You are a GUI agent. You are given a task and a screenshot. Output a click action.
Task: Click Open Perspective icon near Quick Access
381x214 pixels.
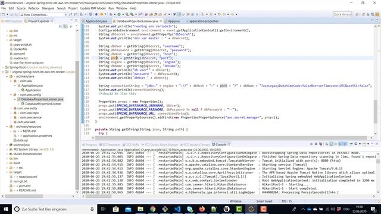(357, 14)
